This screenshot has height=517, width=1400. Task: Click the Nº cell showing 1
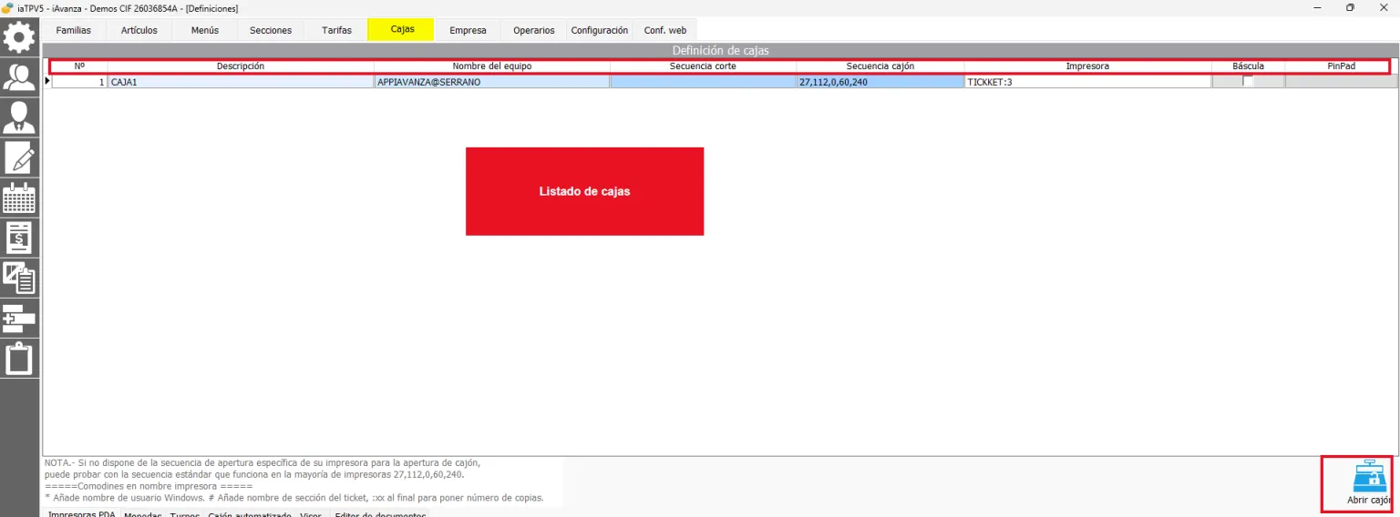coord(79,81)
